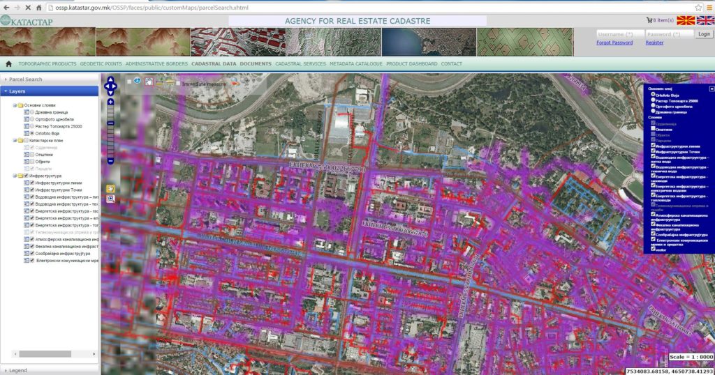This screenshot has width=715, height=375.
Task: Open the Topographic Products menu
Action: pos(47,63)
